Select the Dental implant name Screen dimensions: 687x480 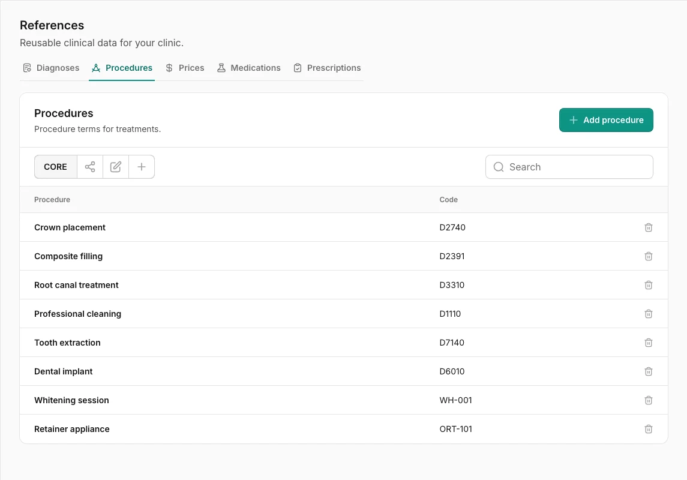click(64, 371)
